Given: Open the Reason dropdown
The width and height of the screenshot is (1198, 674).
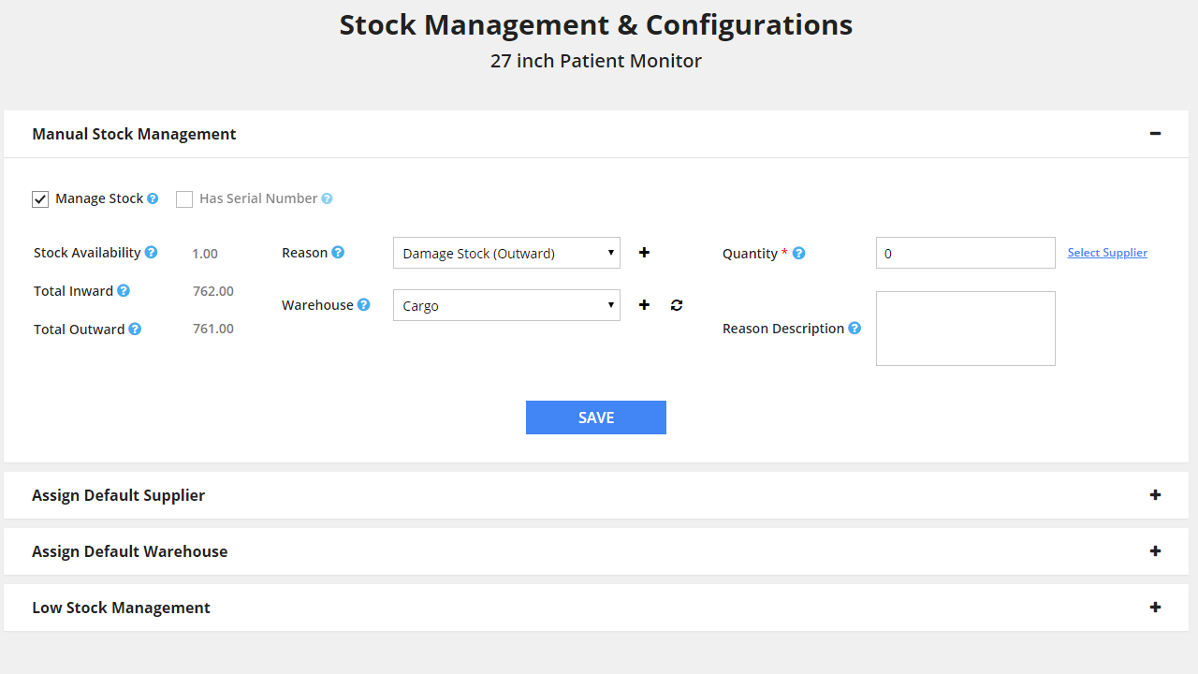Looking at the screenshot, I should pyautogui.click(x=506, y=253).
